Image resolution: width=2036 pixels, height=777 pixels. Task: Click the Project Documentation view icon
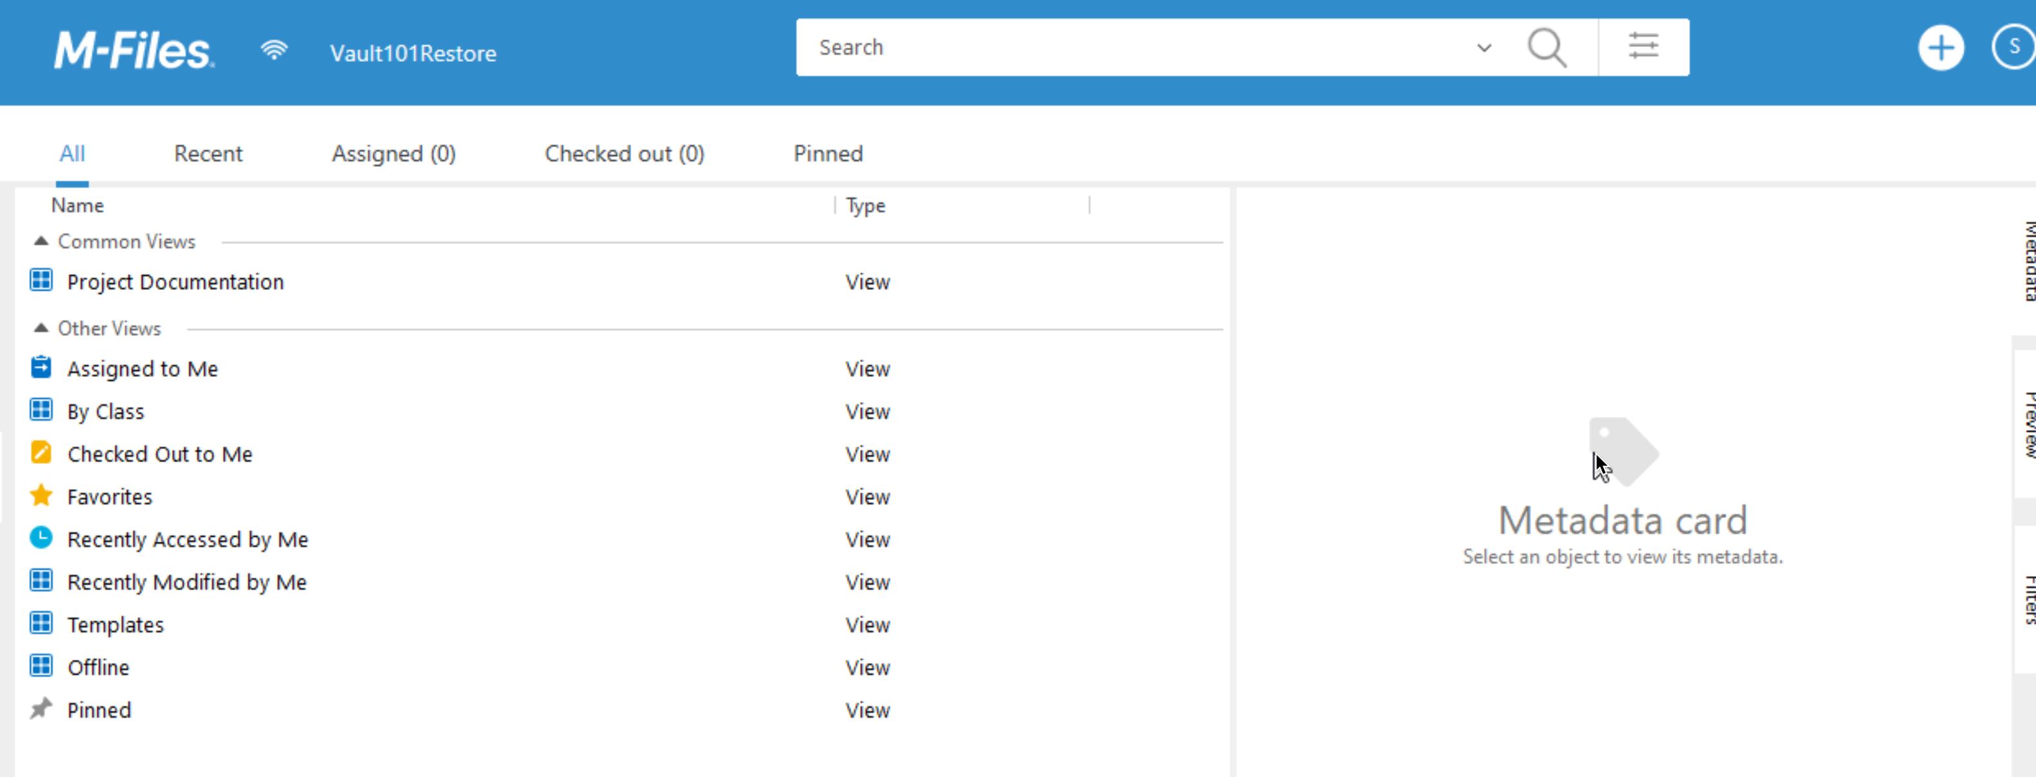point(41,280)
